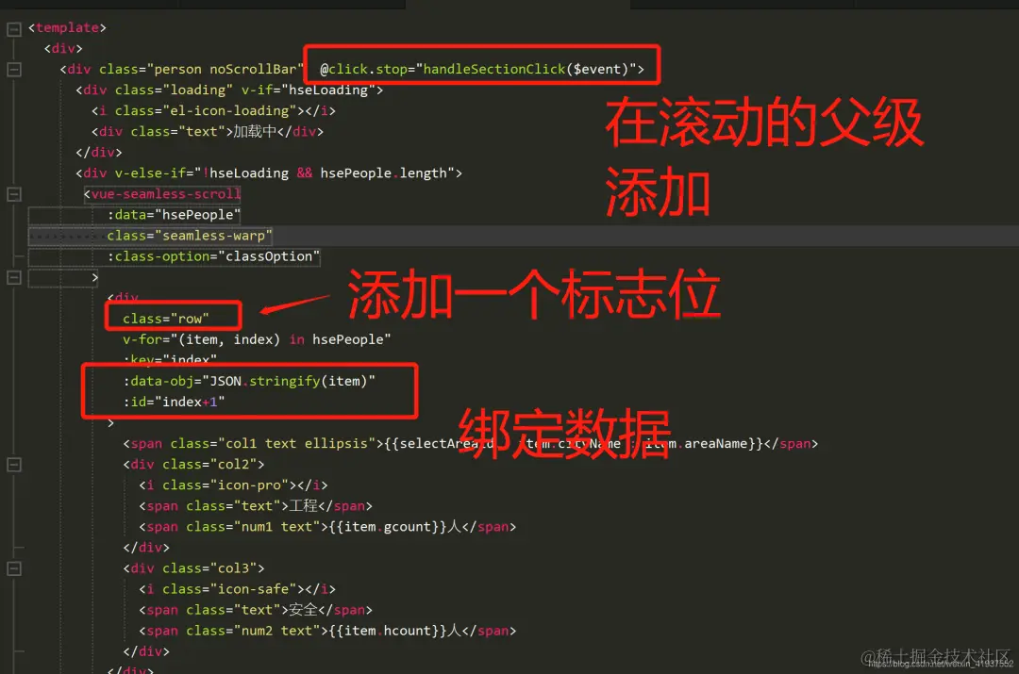Click the class="row" attribute
This screenshot has width=1019, height=674.
point(166,319)
